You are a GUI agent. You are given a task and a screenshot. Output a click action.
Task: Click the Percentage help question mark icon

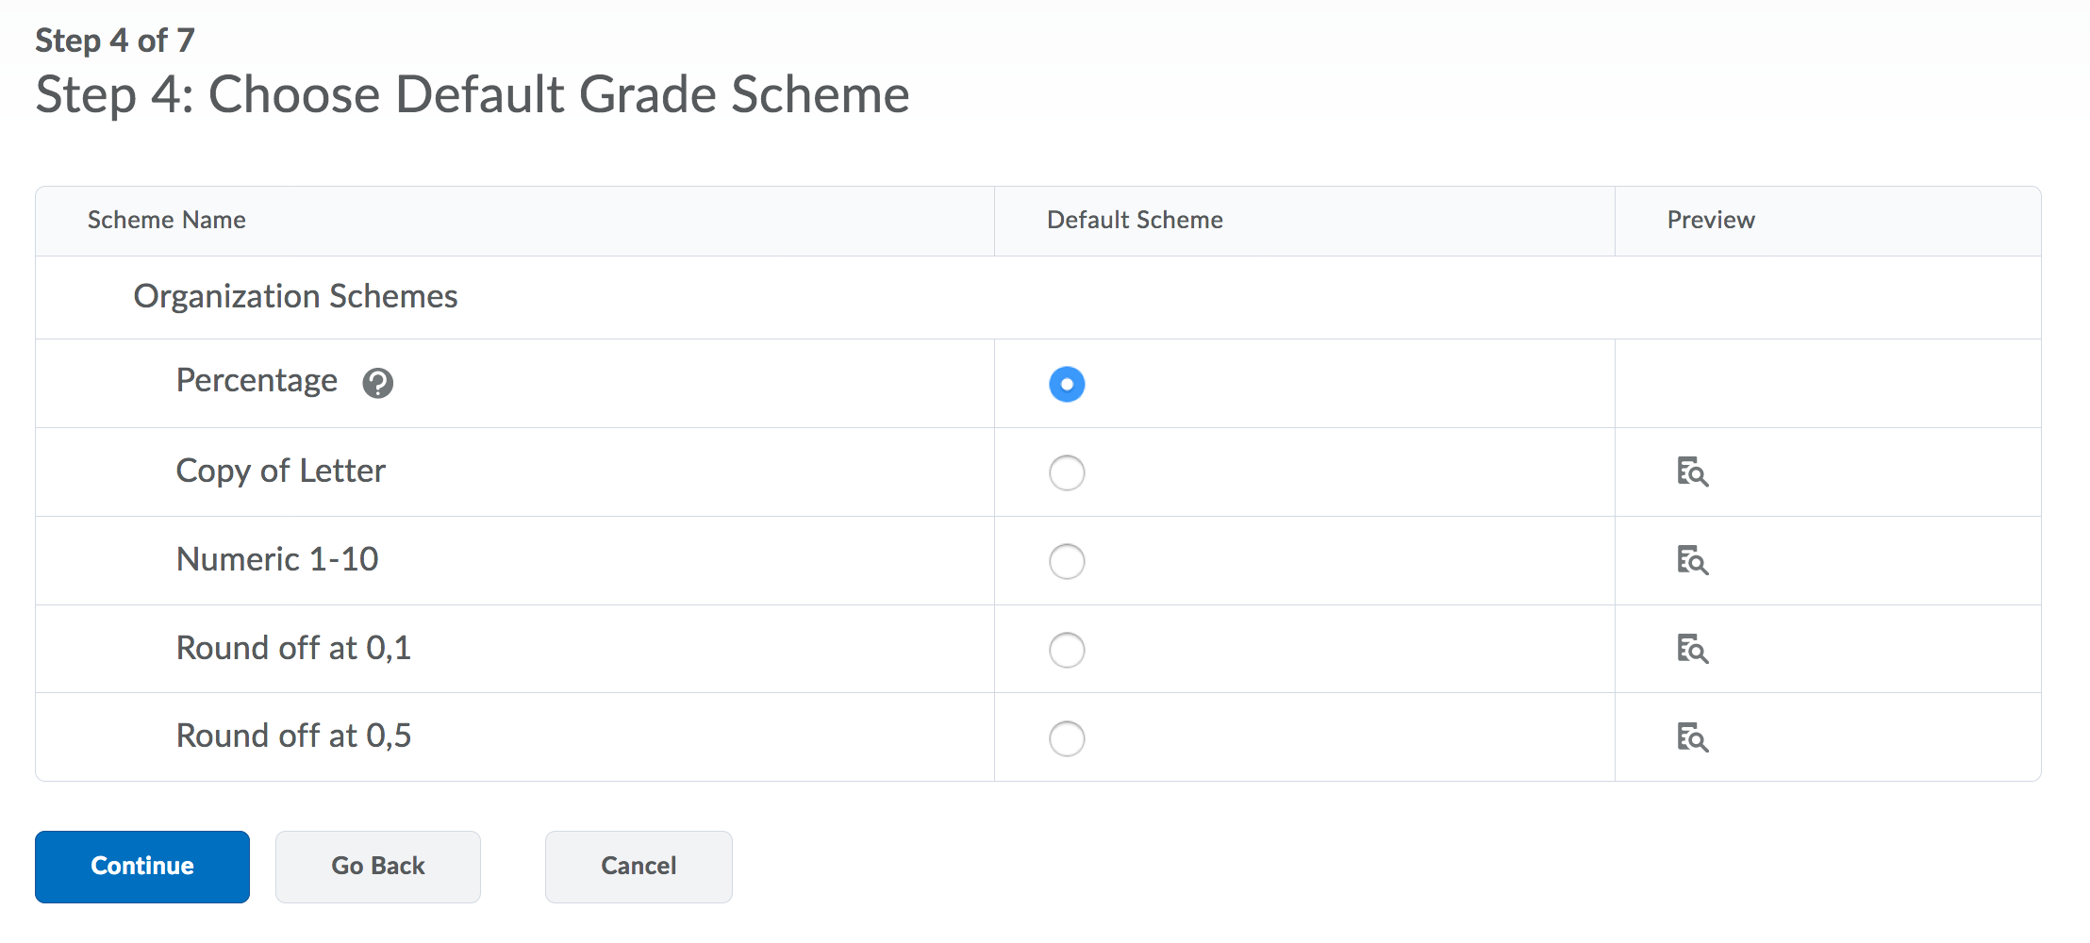pyautogui.click(x=378, y=383)
